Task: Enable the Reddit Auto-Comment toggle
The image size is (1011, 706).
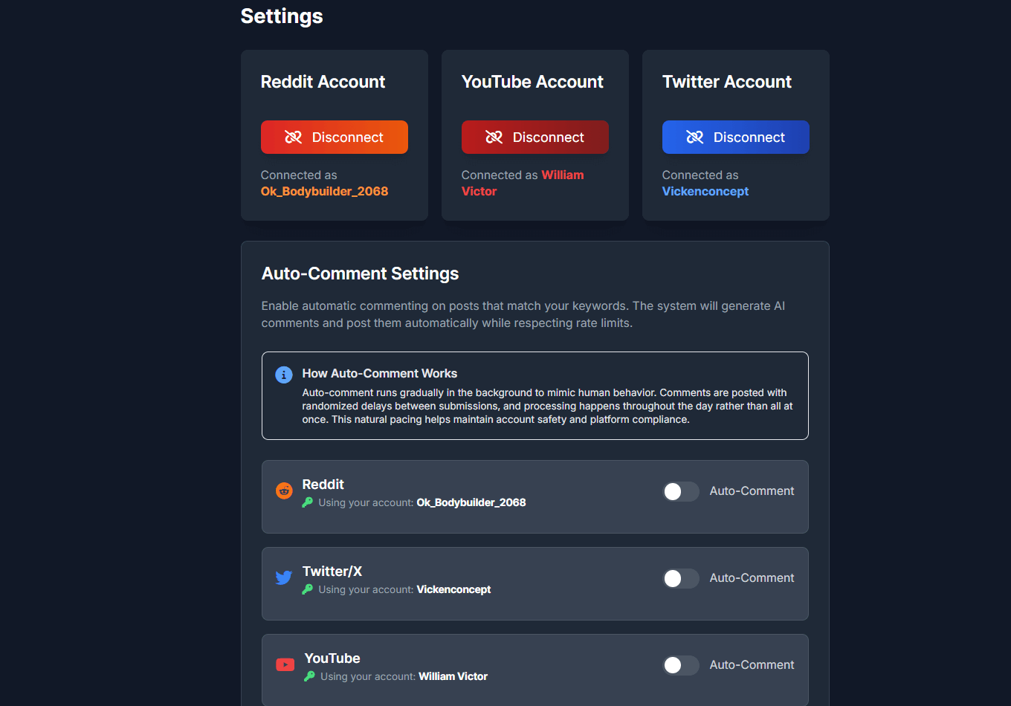Action: (681, 491)
